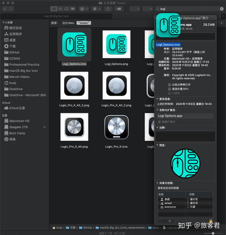The height and width of the screenshot is (235, 226).
Task: Clear the search field text
Action: pos(221,9)
